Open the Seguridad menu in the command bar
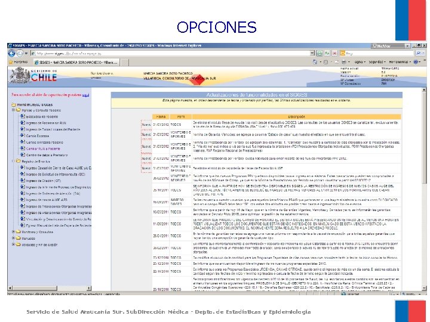The height and width of the screenshot is (322, 430). [x=377, y=62]
